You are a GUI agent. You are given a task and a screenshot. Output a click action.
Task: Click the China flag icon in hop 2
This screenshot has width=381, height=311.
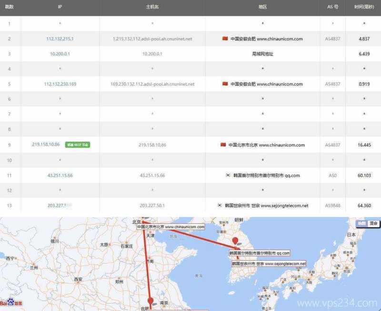225,39
